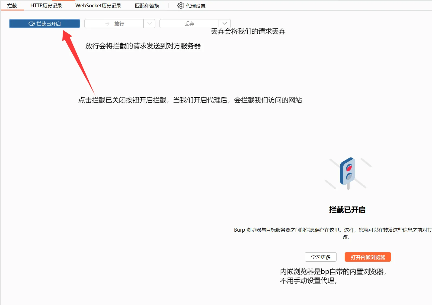Launch browser via 打开内嵌浏览器 button

pyautogui.click(x=367, y=257)
